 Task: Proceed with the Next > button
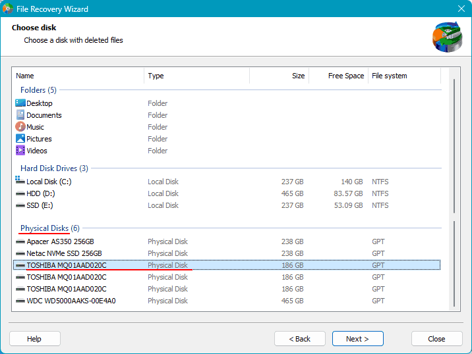357,339
